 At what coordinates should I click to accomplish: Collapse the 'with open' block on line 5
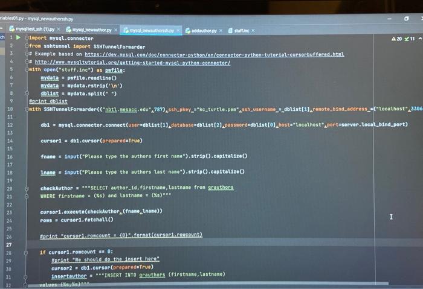pyautogui.click(x=27, y=69)
